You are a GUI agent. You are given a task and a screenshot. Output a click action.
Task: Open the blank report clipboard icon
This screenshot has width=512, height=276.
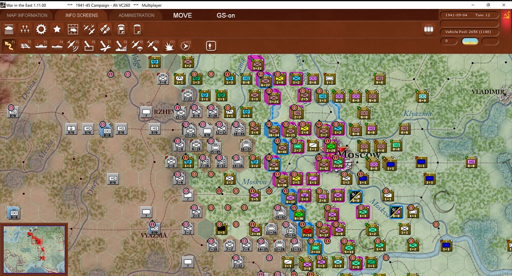[137, 30]
